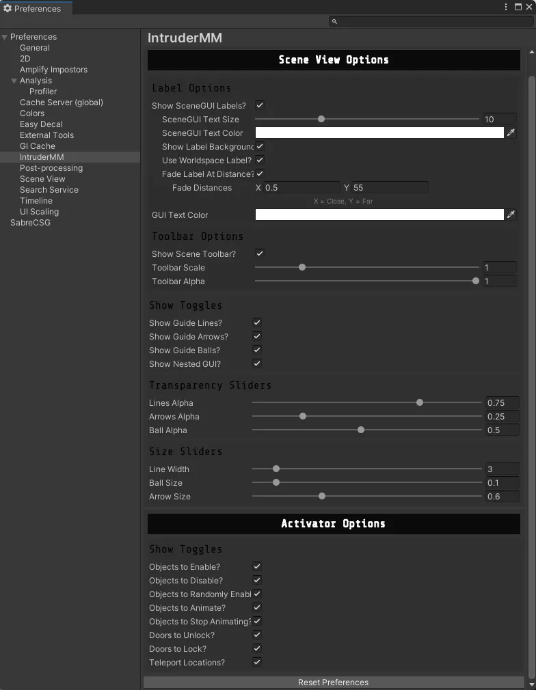Click the search magnifier icon

[334, 21]
